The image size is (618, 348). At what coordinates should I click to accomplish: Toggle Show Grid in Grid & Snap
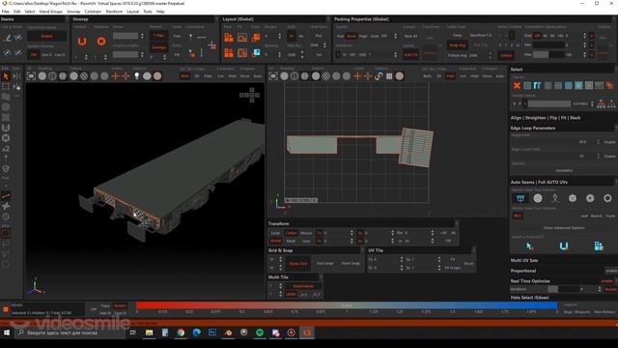point(298,263)
